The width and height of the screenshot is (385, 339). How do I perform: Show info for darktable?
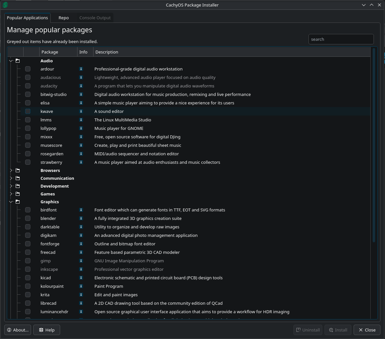click(81, 227)
